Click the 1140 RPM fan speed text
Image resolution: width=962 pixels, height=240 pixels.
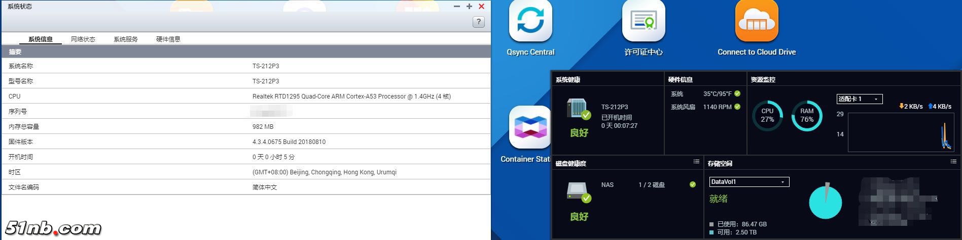(x=717, y=107)
